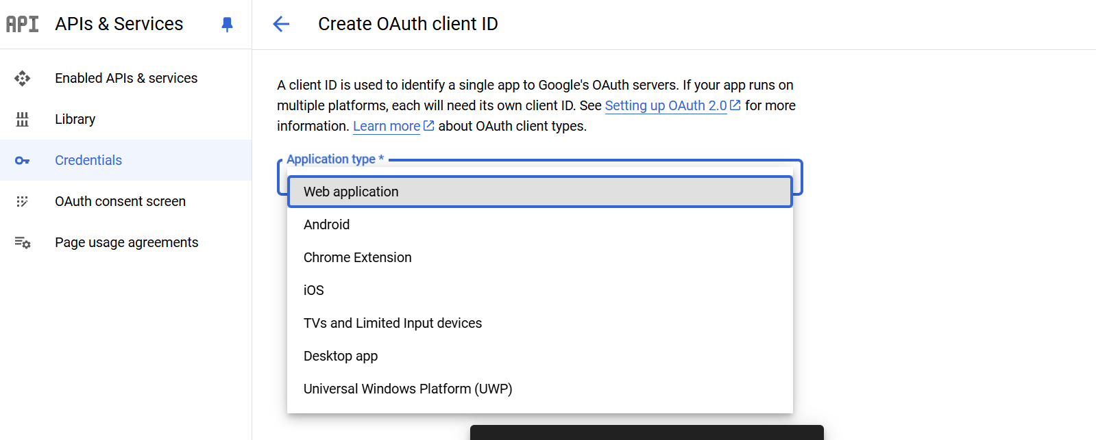Select iOS application type
The image size is (1096, 440).
click(x=314, y=290)
